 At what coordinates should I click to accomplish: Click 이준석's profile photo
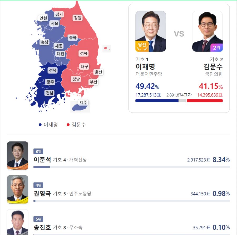17,155
